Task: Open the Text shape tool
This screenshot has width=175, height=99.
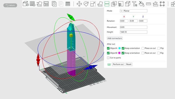Action: tap(135, 4)
